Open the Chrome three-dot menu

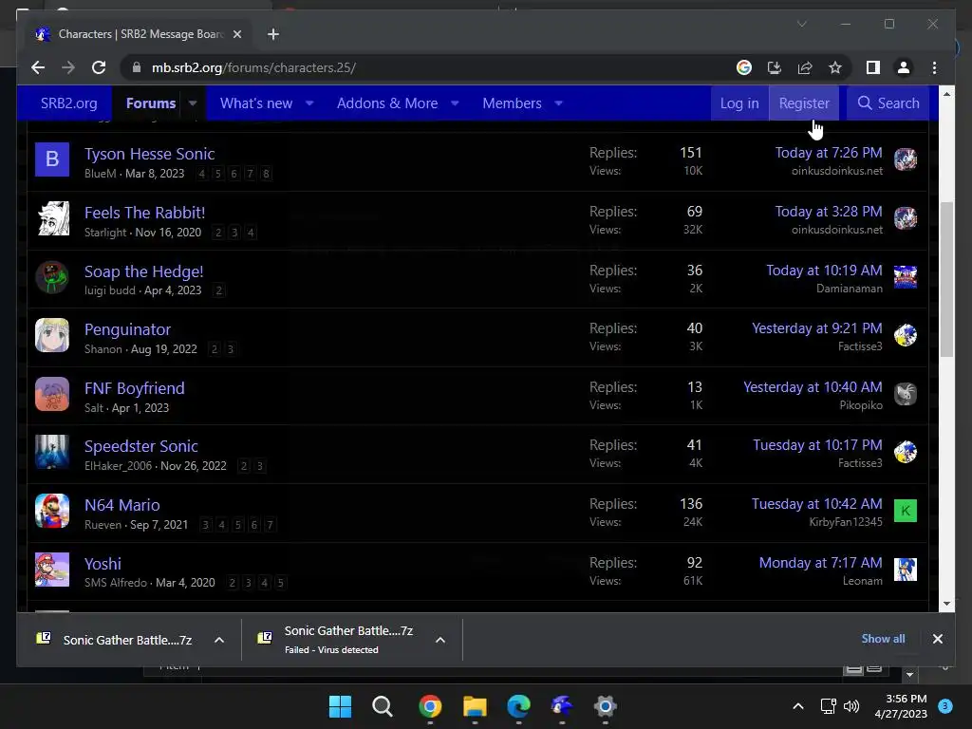[934, 67]
